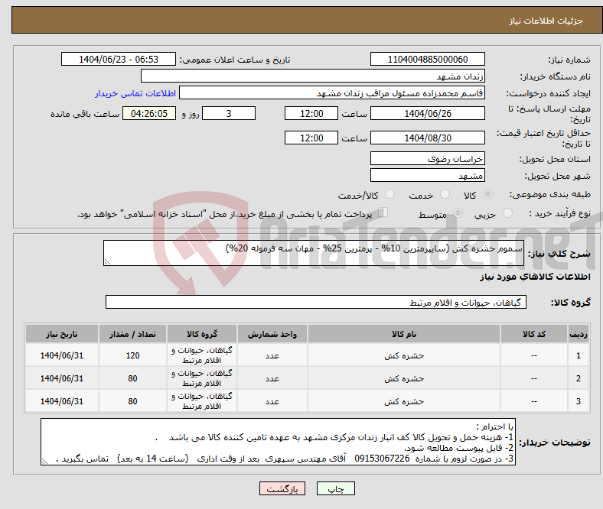The height and width of the screenshot is (509, 603).
Task: Click quantity 80 in row 3
Action: pyautogui.click(x=132, y=401)
